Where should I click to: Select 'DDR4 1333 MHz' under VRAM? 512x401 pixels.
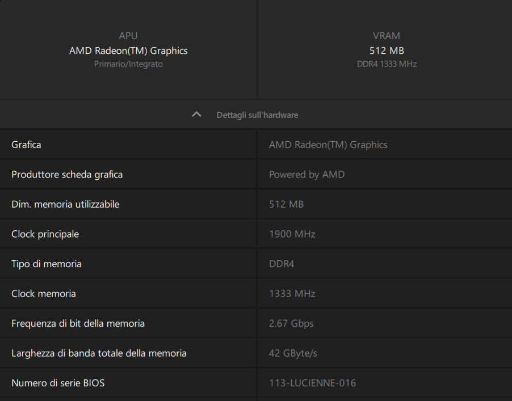(x=387, y=64)
